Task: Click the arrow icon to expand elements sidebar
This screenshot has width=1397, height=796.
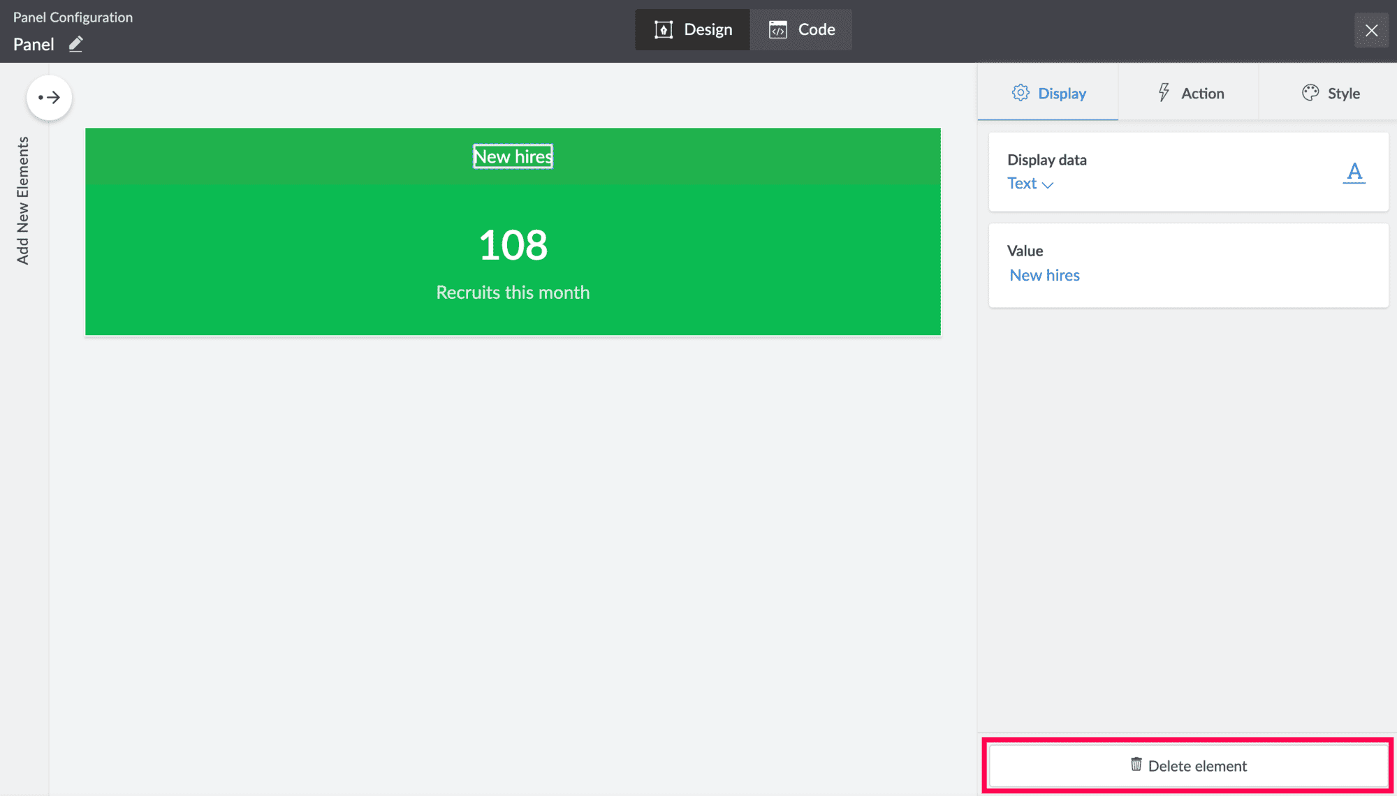Action: click(49, 97)
